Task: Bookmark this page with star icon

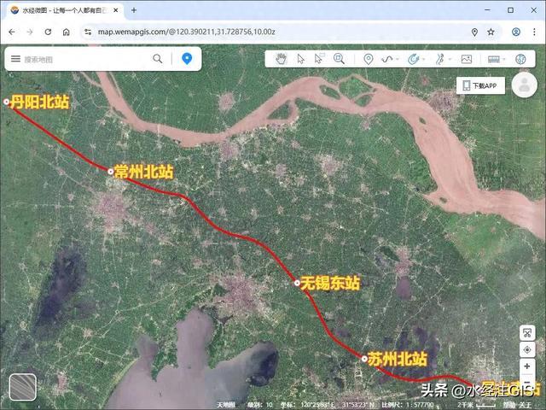Action: point(491,32)
